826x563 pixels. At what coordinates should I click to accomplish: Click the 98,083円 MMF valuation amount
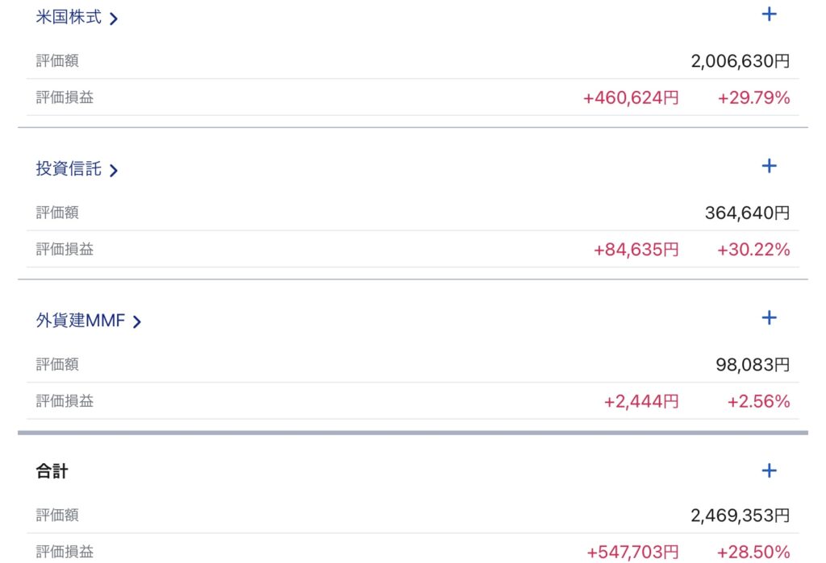(752, 365)
